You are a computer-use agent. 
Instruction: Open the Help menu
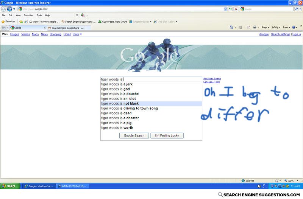(x=47, y=15)
